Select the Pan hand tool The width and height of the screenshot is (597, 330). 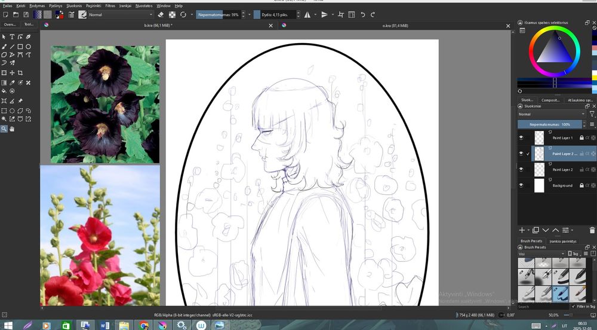point(12,129)
